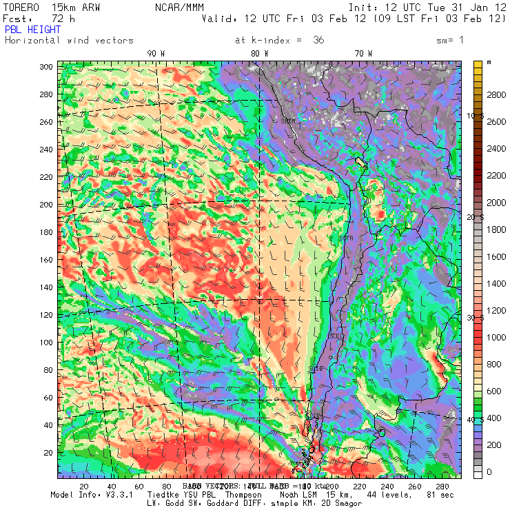Click the "SCFA" station label on the map
This screenshot has width=510, height=510.
coord(346,238)
